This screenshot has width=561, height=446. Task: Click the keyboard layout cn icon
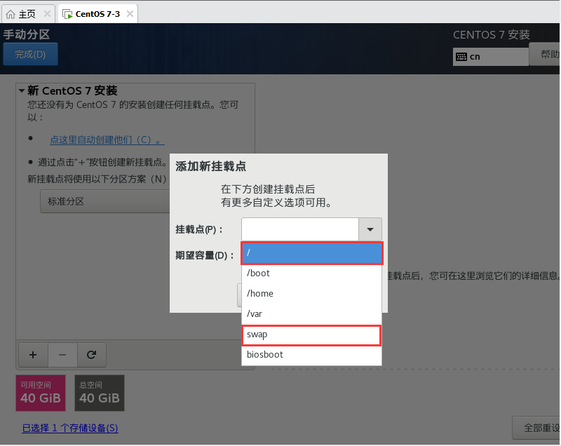click(461, 57)
